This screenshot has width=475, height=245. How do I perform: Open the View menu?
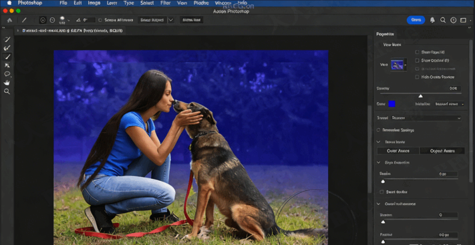pyautogui.click(x=182, y=3)
